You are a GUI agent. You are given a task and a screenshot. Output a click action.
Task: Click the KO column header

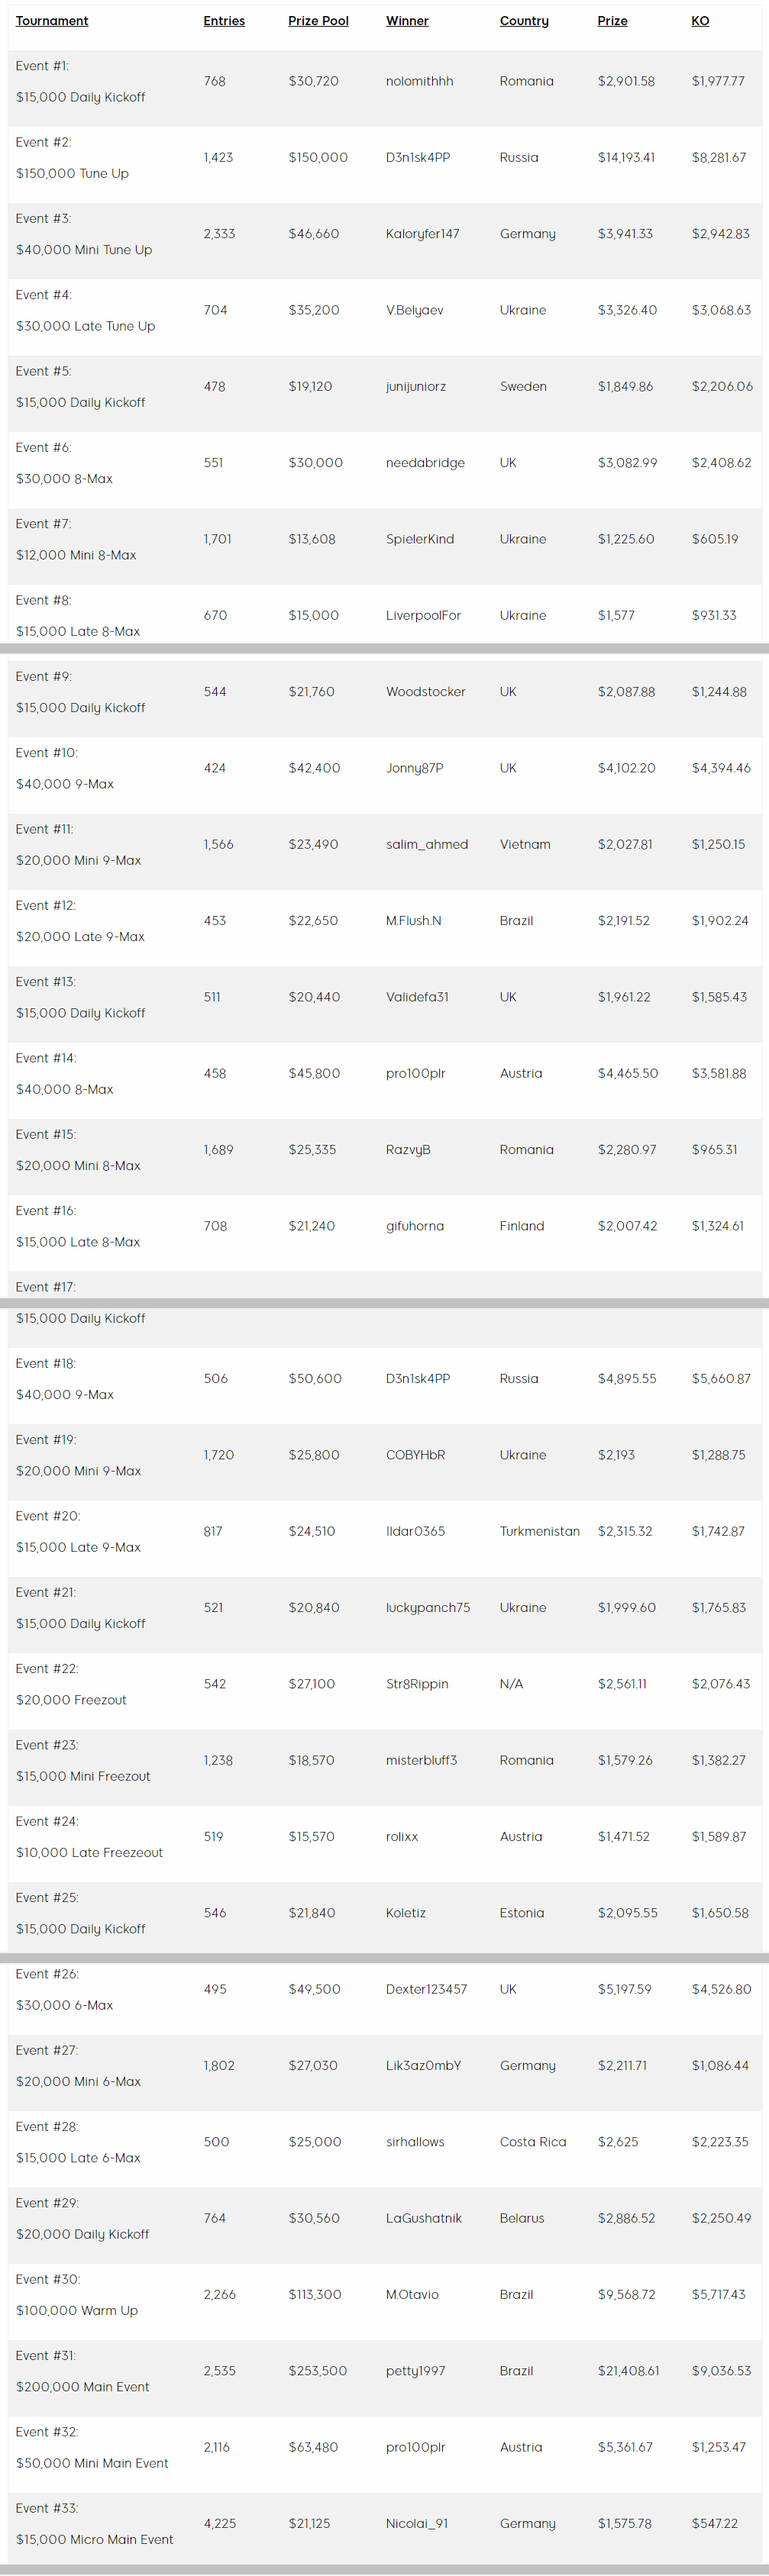700,21
